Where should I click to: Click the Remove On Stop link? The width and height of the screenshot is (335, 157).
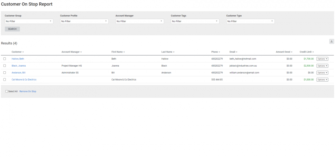pos(28,91)
